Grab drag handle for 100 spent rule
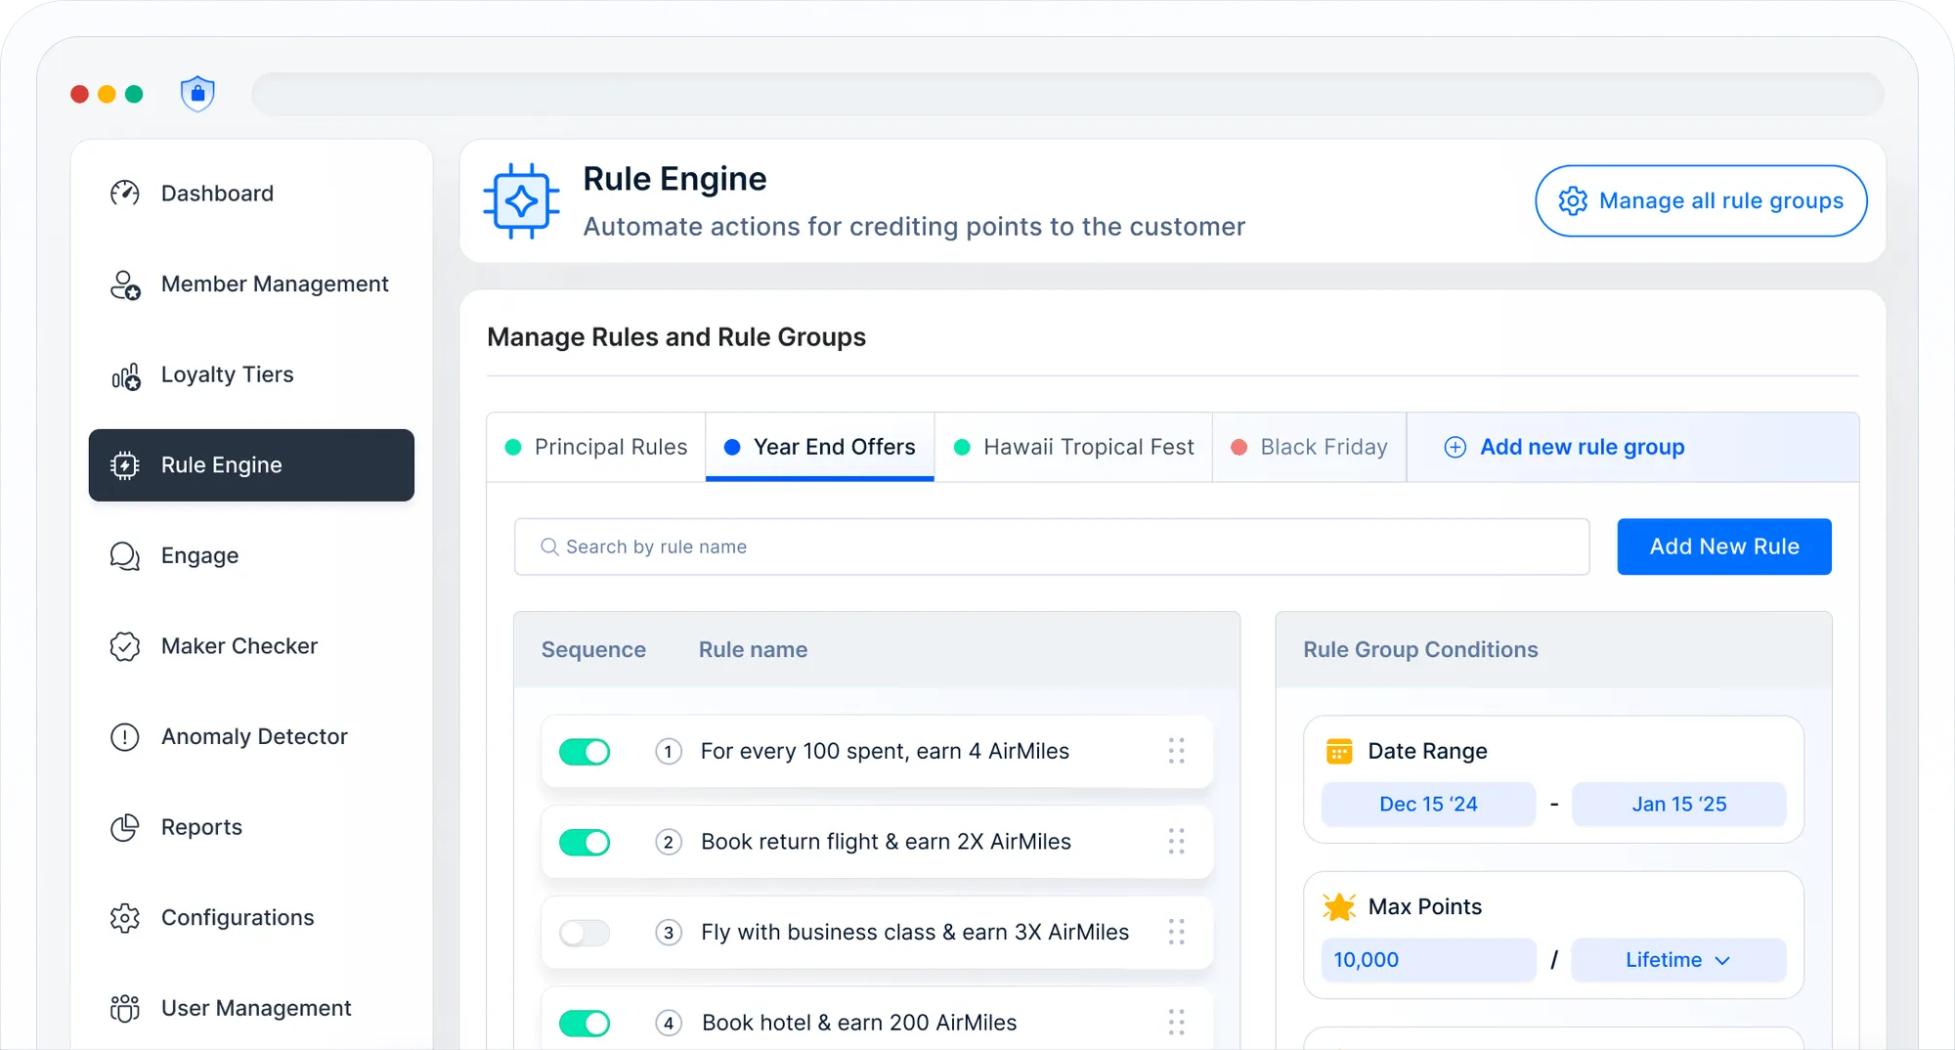The height and width of the screenshot is (1050, 1955). pos(1177,751)
